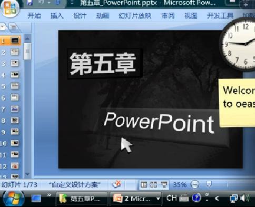This screenshot has width=255, height=207.
Task: Click the analog clock gadget
Action: (238, 44)
